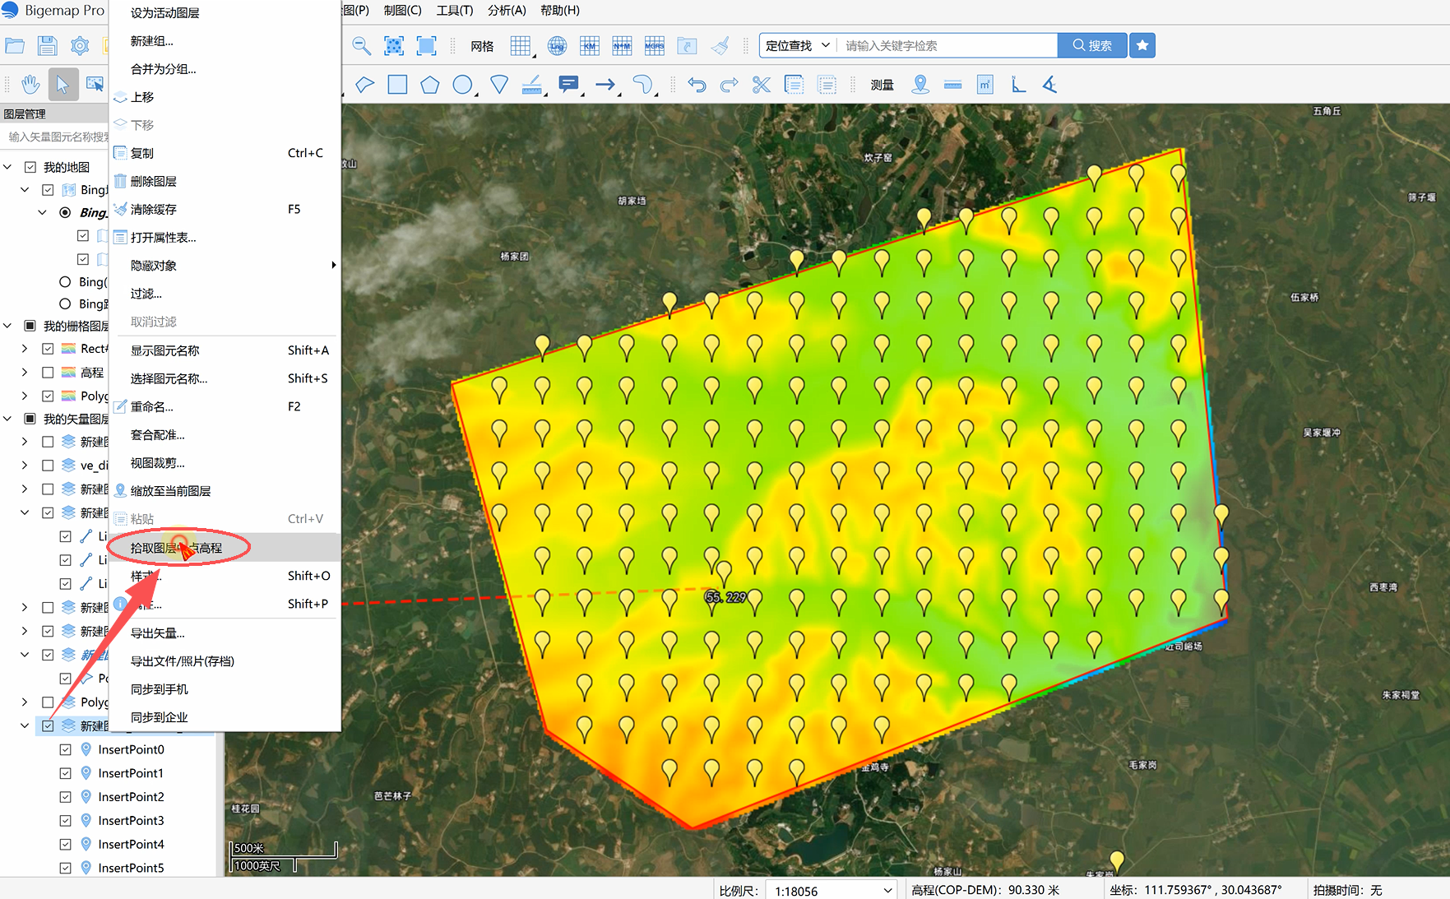Expand the Rect raster layer node
The height and width of the screenshot is (899, 1450).
(x=25, y=349)
